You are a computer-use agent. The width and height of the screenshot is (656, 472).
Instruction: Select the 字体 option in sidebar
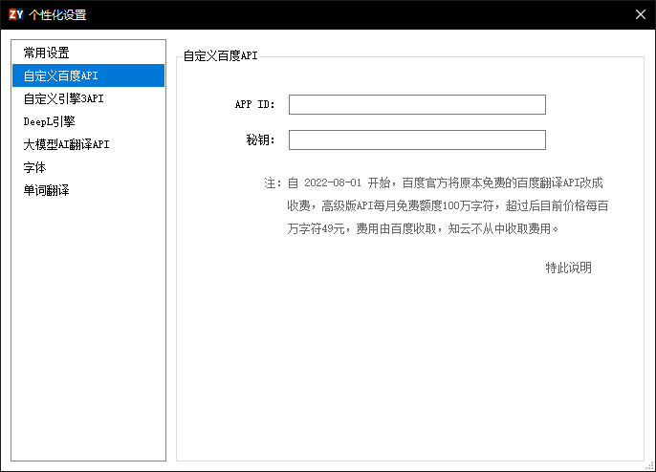click(35, 167)
